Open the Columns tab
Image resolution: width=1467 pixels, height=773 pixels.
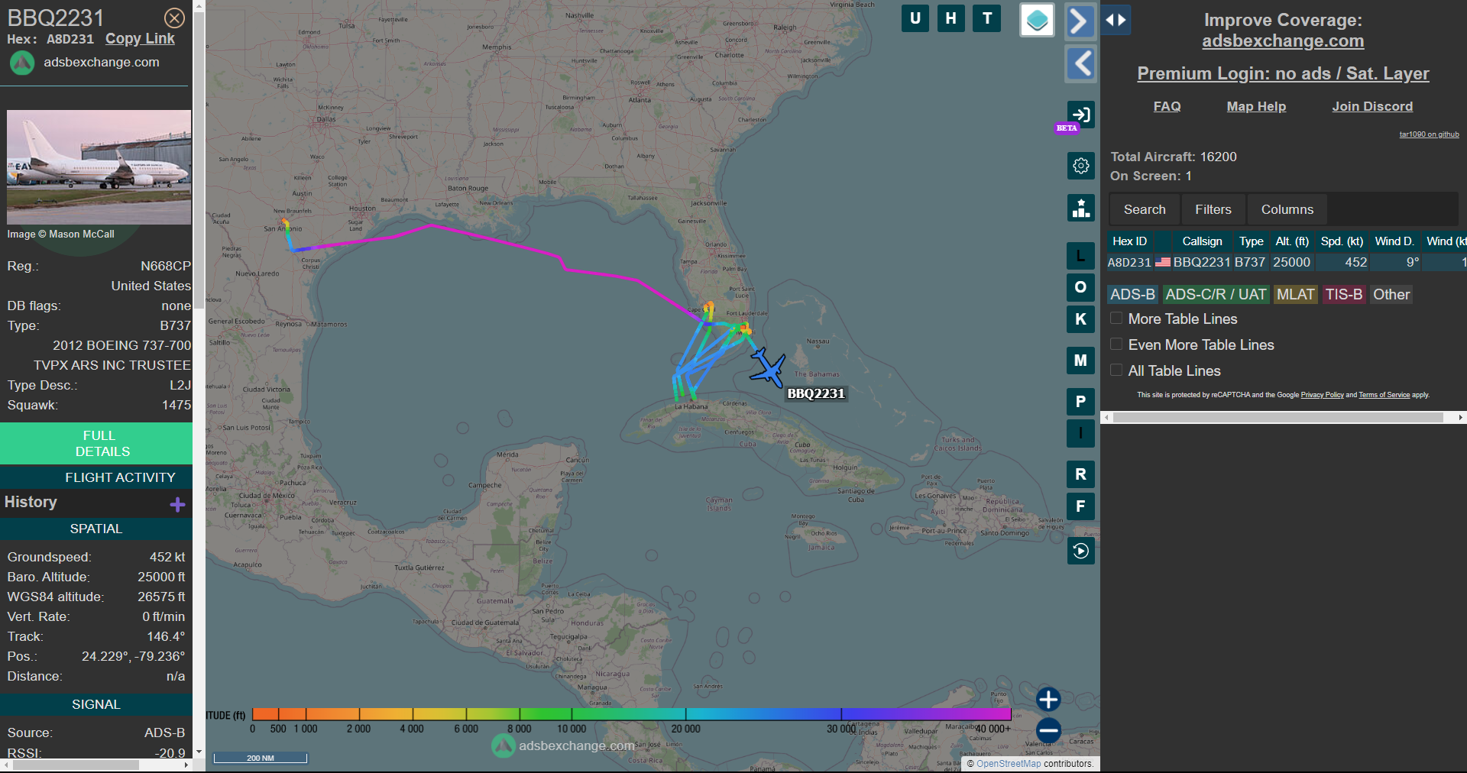coord(1287,209)
